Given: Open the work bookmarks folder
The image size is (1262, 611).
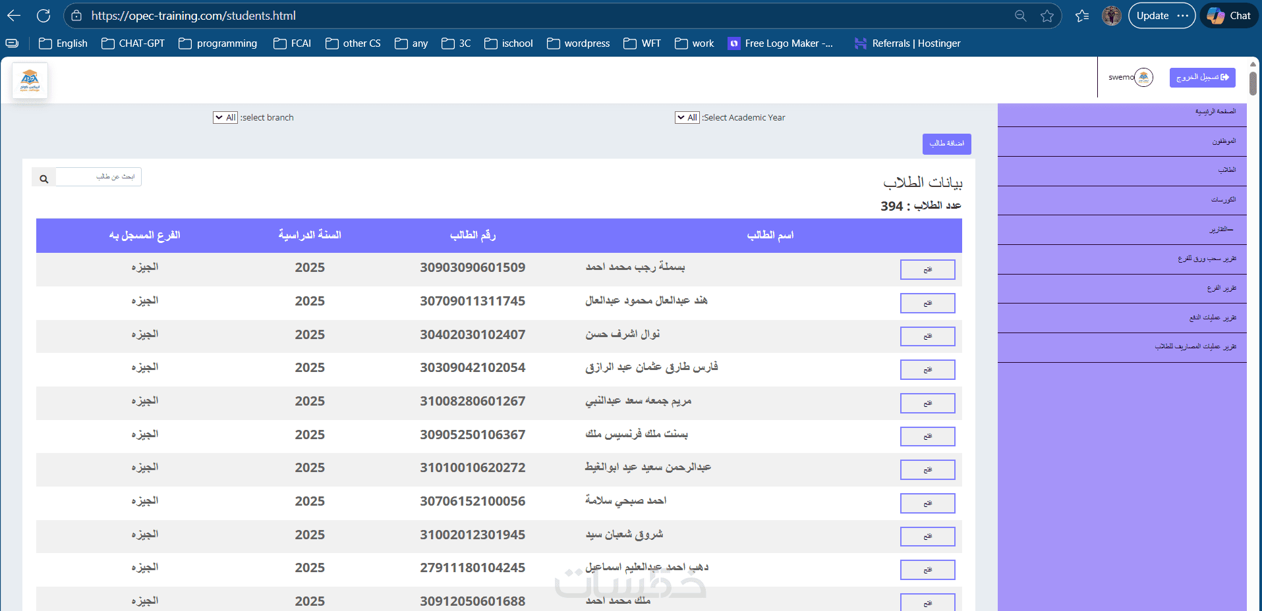Looking at the screenshot, I should pos(695,43).
